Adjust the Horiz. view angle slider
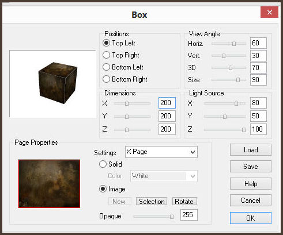This screenshot has height=235, width=283. pos(234,44)
